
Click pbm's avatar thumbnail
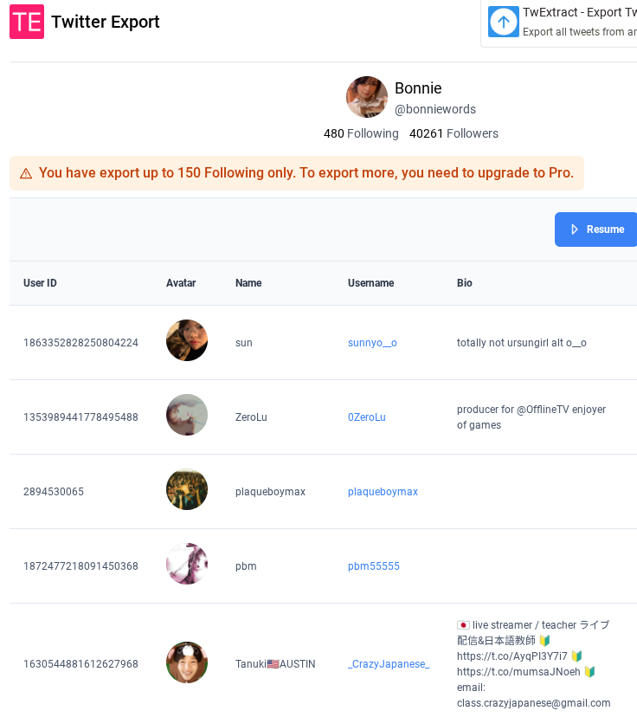tap(186, 564)
